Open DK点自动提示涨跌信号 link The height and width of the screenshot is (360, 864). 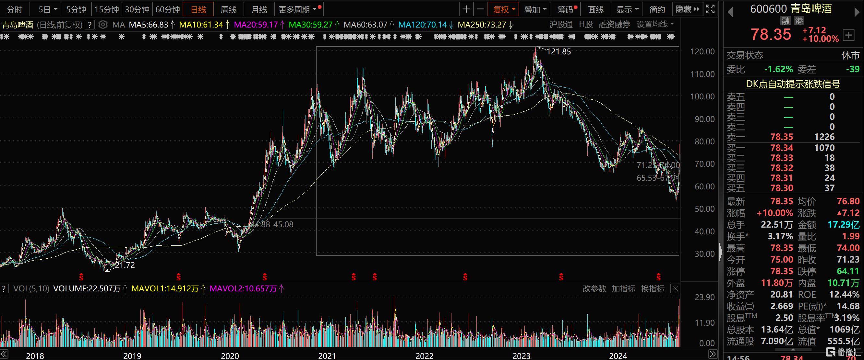coord(793,84)
